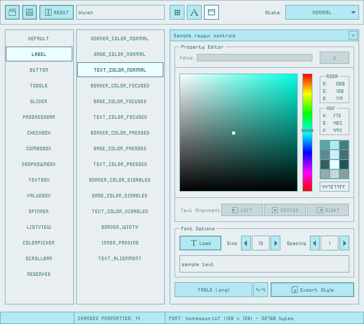The image size is (364, 324).
Task: Open the About info button
Action: [57, 12]
